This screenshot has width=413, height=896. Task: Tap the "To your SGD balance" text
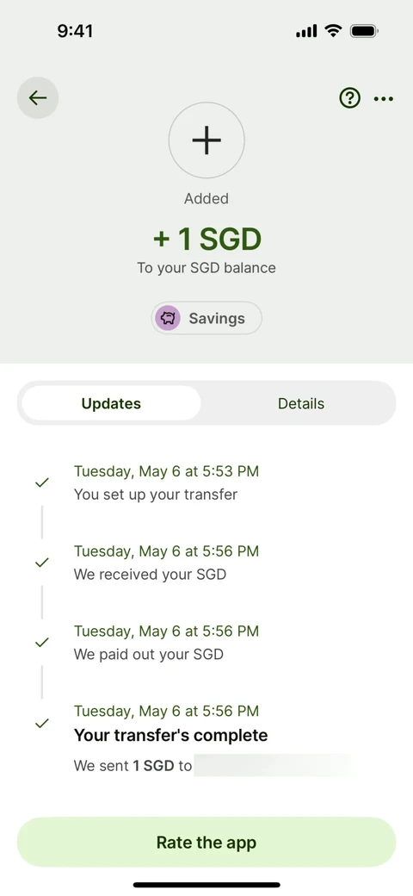pyautogui.click(x=206, y=267)
